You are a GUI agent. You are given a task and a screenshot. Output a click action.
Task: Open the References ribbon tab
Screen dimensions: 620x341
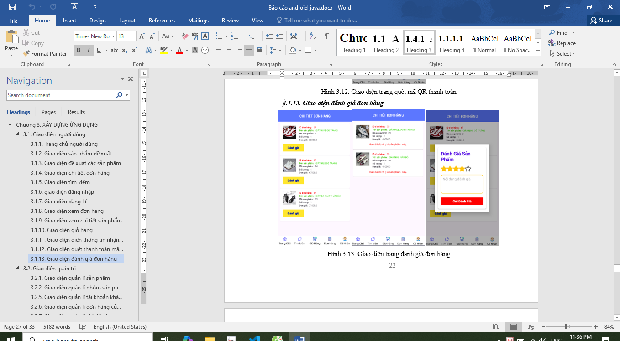point(162,21)
